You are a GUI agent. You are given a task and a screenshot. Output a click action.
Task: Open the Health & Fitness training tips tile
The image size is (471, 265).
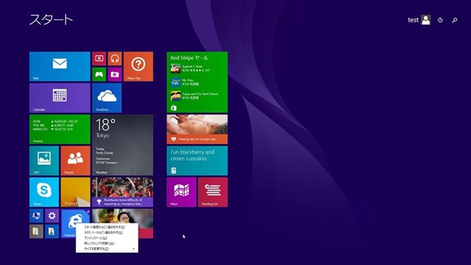(x=197, y=130)
